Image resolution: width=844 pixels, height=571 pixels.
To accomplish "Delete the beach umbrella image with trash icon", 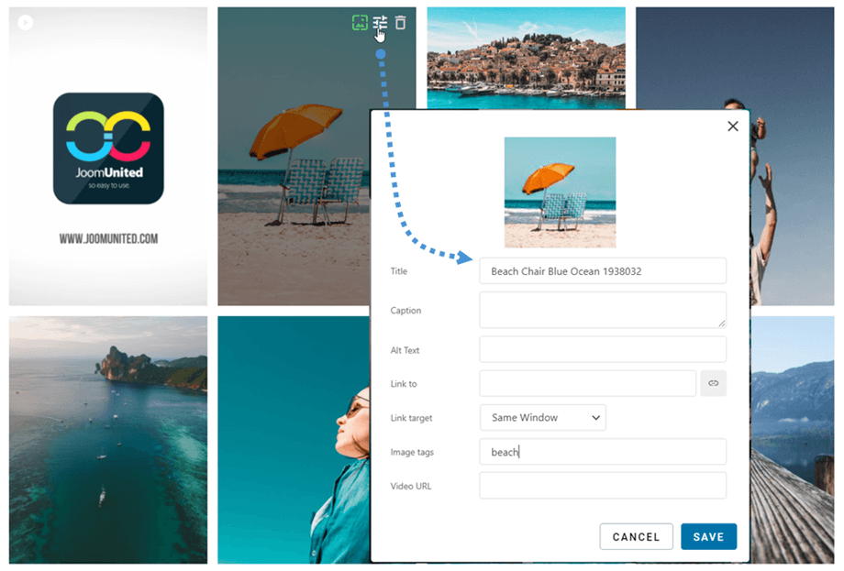I will 400,23.
